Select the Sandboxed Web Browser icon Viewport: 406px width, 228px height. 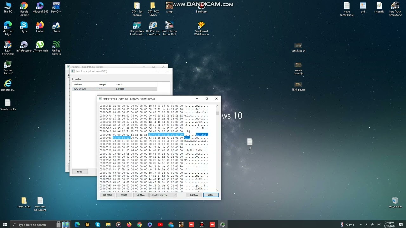tap(201, 28)
